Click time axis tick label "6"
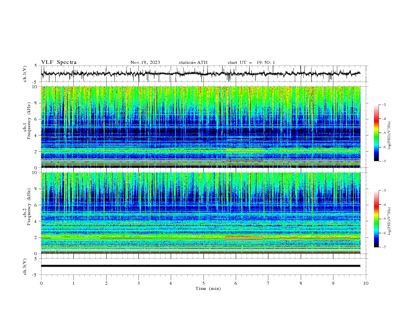The image size is (412, 318). point(236,283)
